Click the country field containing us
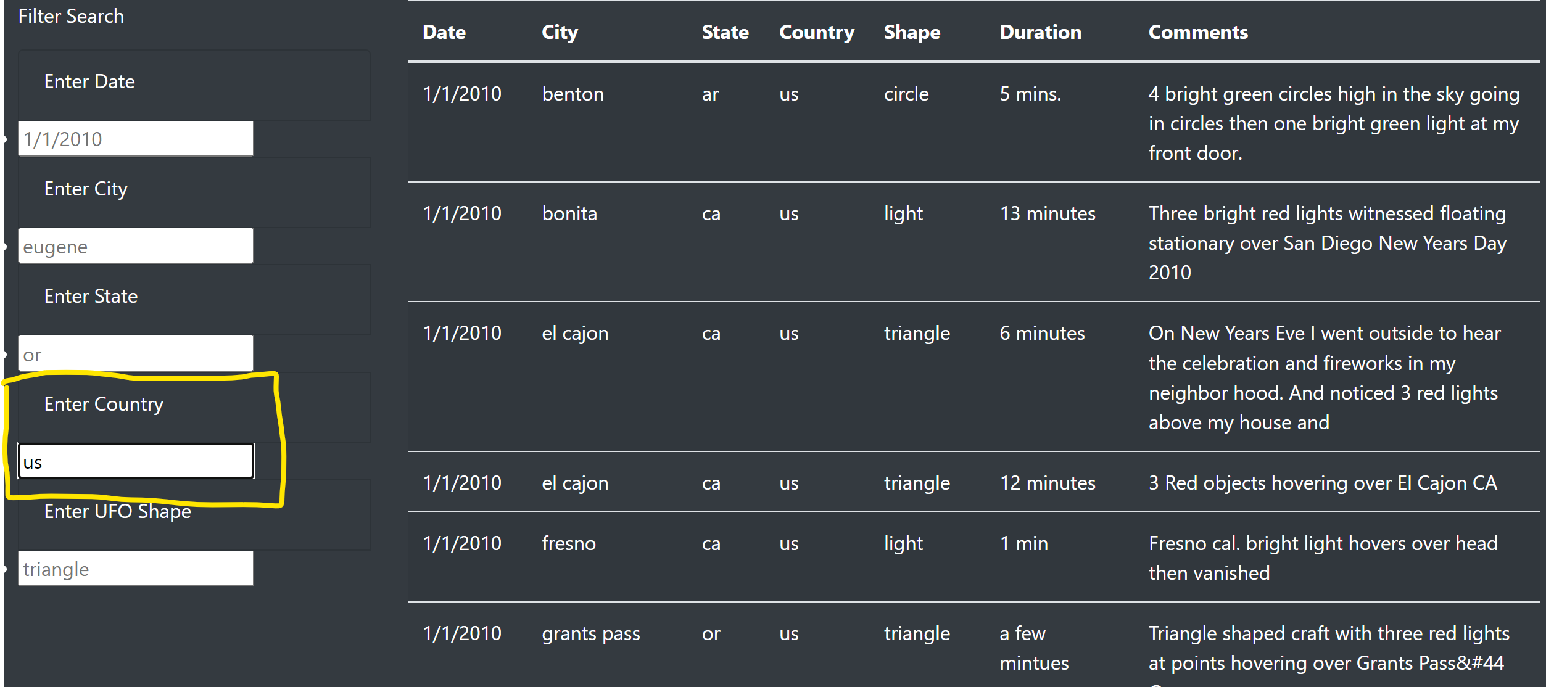 pyautogui.click(x=136, y=461)
